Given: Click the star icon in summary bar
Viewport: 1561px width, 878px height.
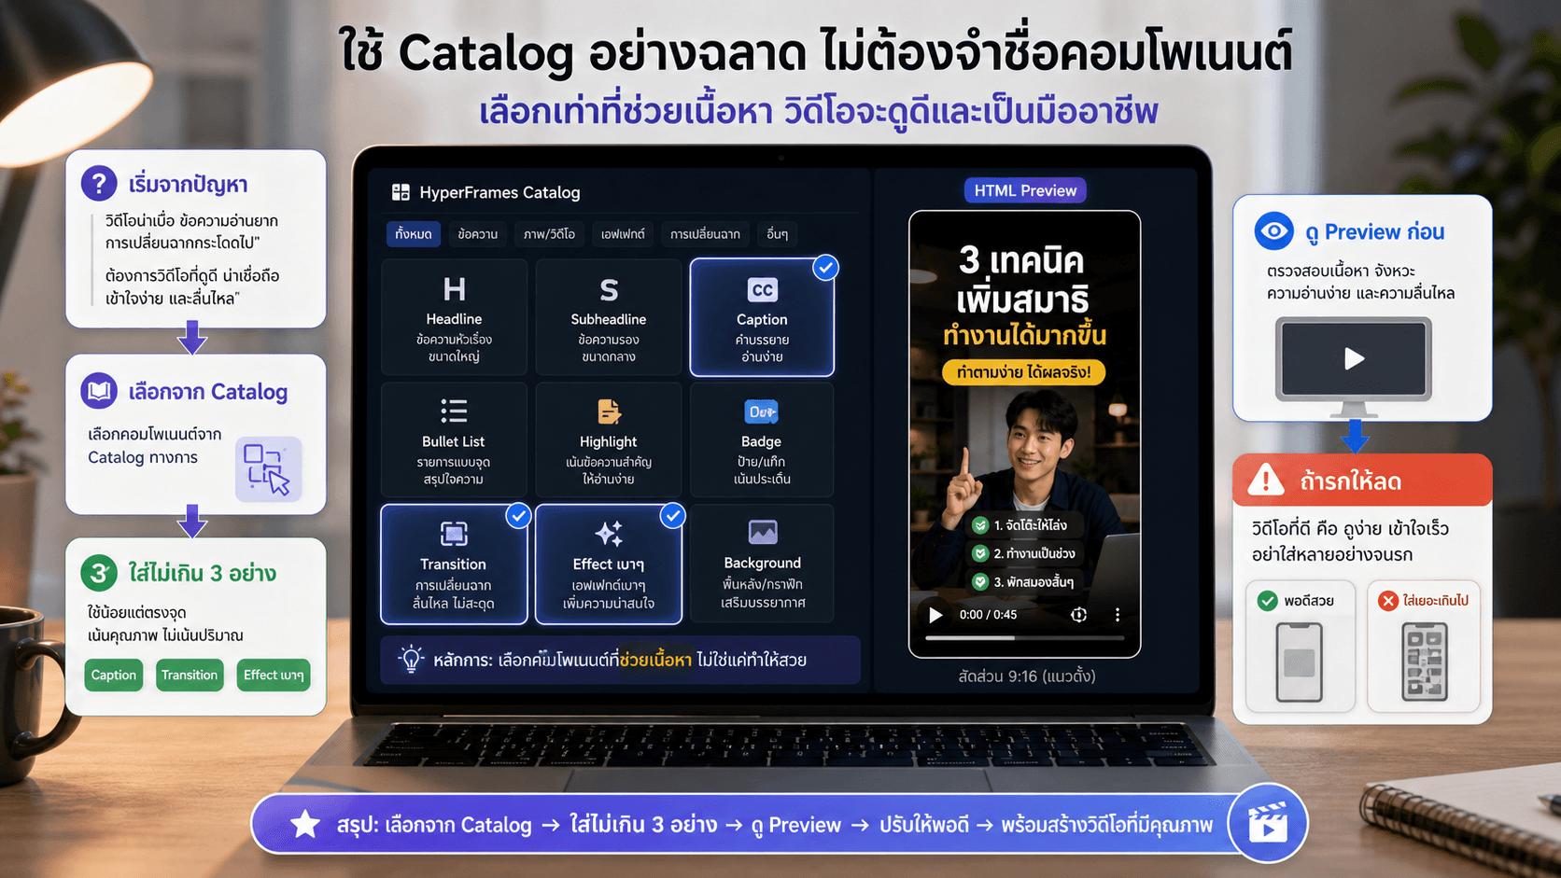Looking at the screenshot, I should coord(304,825).
